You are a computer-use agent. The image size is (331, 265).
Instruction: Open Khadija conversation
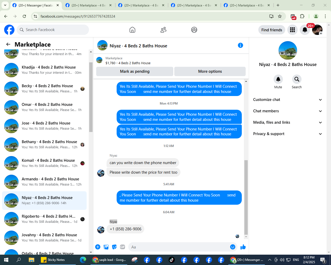(x=44, y=70)
